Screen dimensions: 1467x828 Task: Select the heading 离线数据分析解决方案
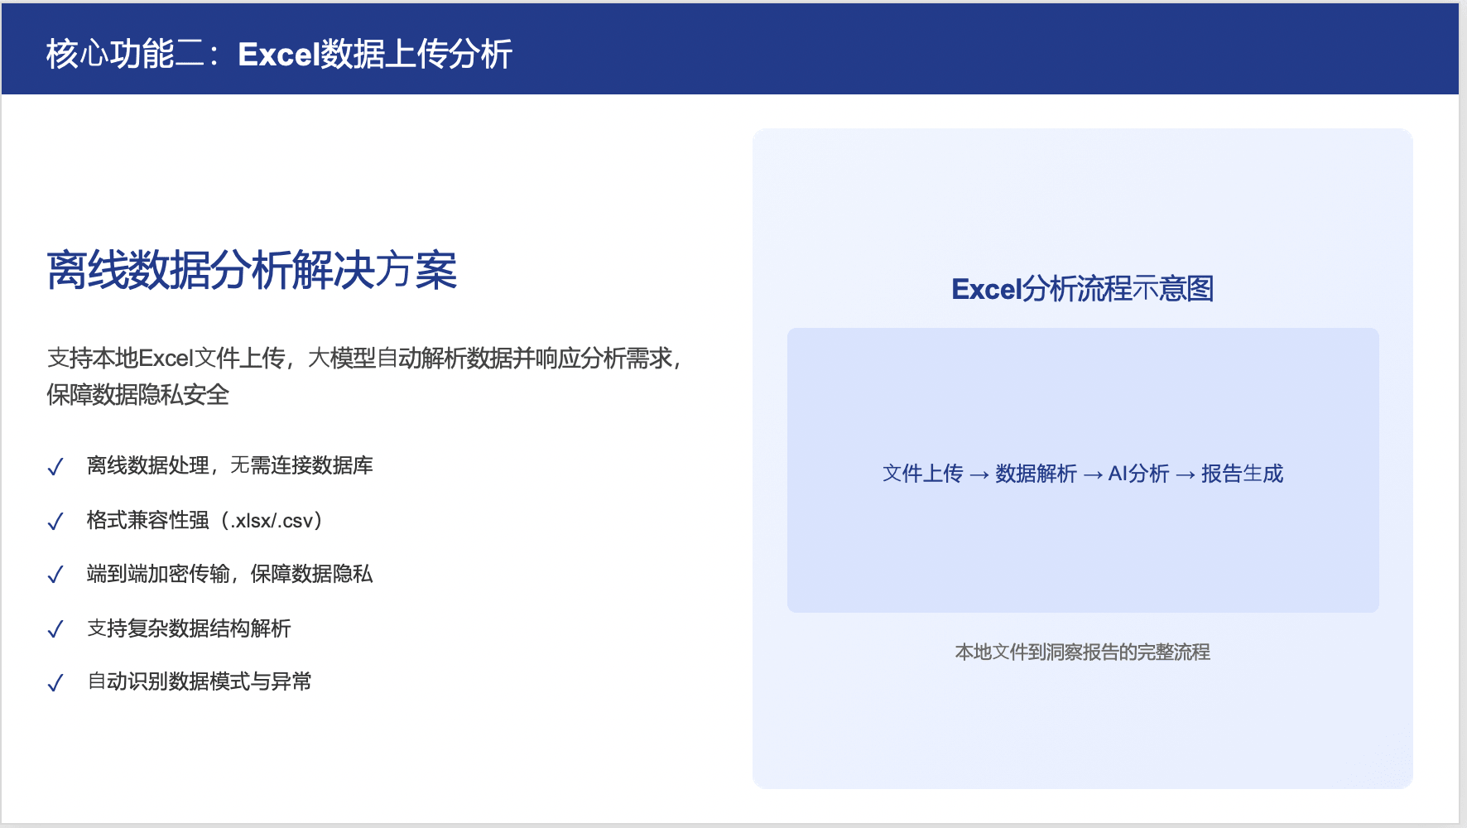pyautogui.click(x=252, y=270)
